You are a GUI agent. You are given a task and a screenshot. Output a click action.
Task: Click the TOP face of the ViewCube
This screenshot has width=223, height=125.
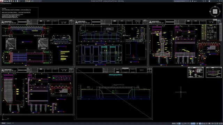pyautogui.click(x=215, y=11)
